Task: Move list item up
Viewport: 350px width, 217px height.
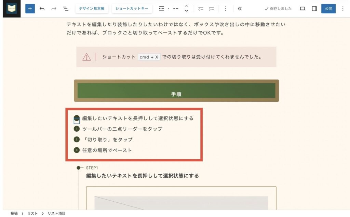Action: pos(186,6)
